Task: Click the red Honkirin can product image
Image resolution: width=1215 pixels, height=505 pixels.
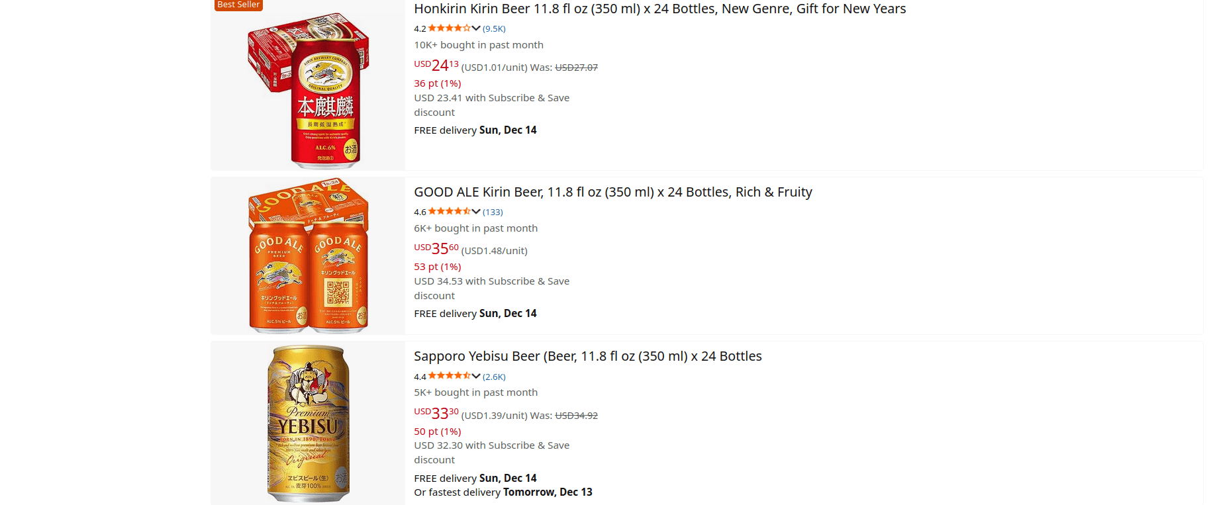Action: (x=309, y=89)
